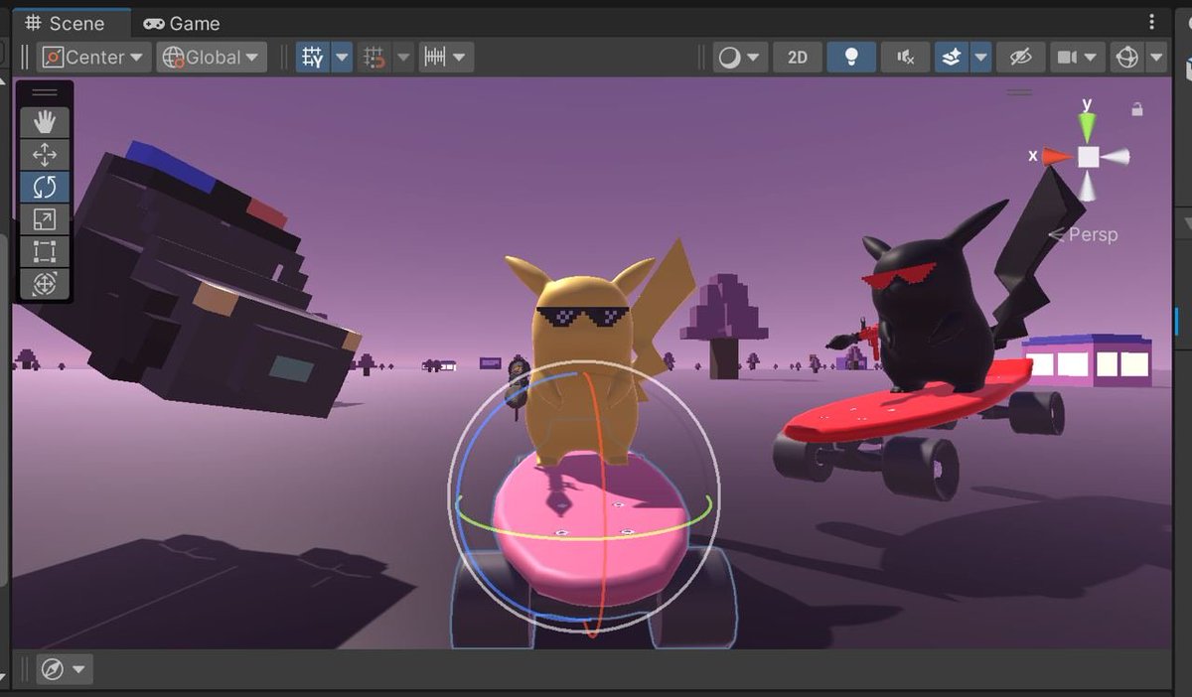This screenshot has width=1192, height=697.
Task: Click the orientation gizmo center cube
Action: pos(1089,157)
